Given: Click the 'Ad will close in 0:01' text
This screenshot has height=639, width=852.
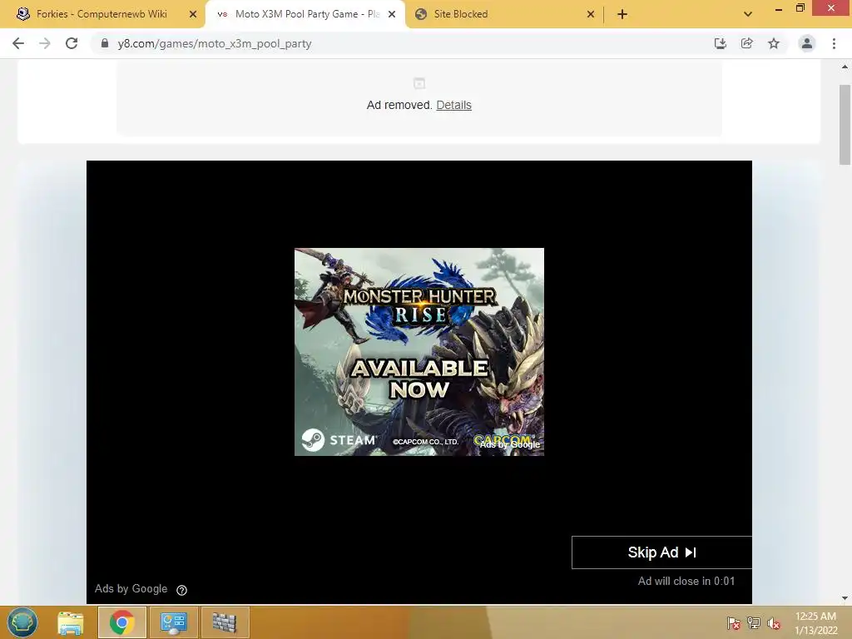Looking at the screenshot, I should pyautogui.click(x=686, y=582).
